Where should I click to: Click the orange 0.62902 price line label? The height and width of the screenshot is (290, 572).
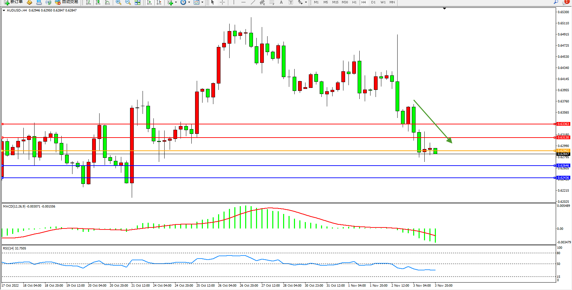(563, 151)
